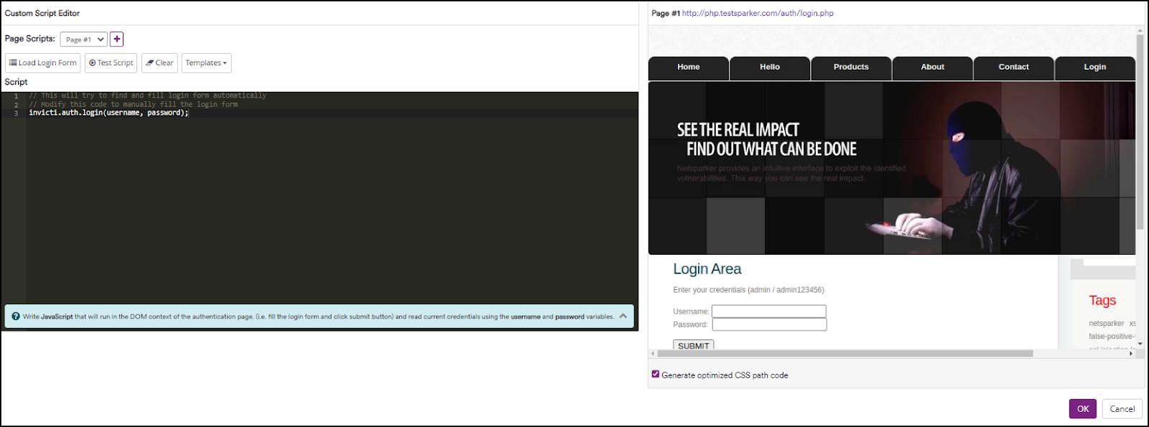The height and width of the screenshot is (427, 1149).
Task: Open Login tab in page preview
Action: pyautogui.click(x=1095, y=67)
